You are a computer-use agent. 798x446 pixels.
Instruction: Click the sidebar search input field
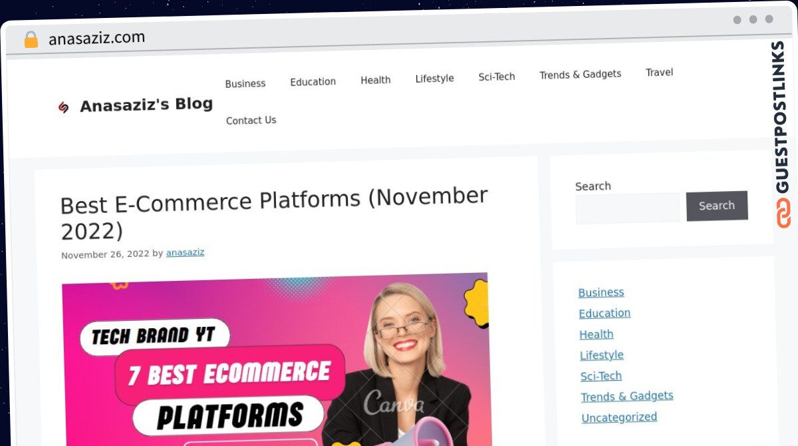click(x=628, y=208)
